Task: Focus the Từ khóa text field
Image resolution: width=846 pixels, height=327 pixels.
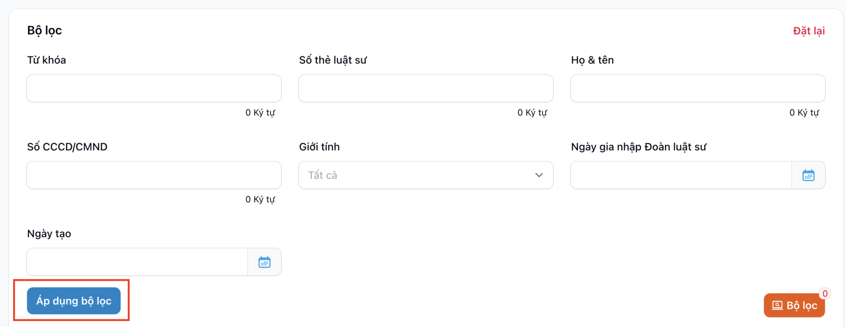Action: 154,89
